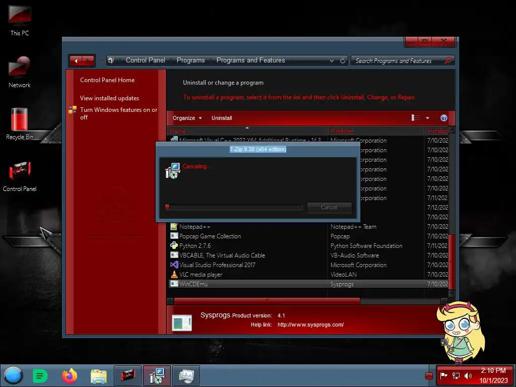Switch to the installer taskbar window
Viewport: 516px width, 387px height.
[157, 375]
